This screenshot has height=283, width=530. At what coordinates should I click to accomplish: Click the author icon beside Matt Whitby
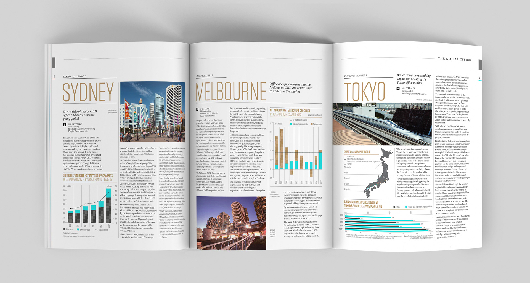(x=65, y=125)
